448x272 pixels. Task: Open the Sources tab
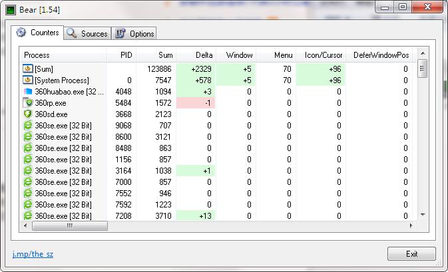pos(87,33)
